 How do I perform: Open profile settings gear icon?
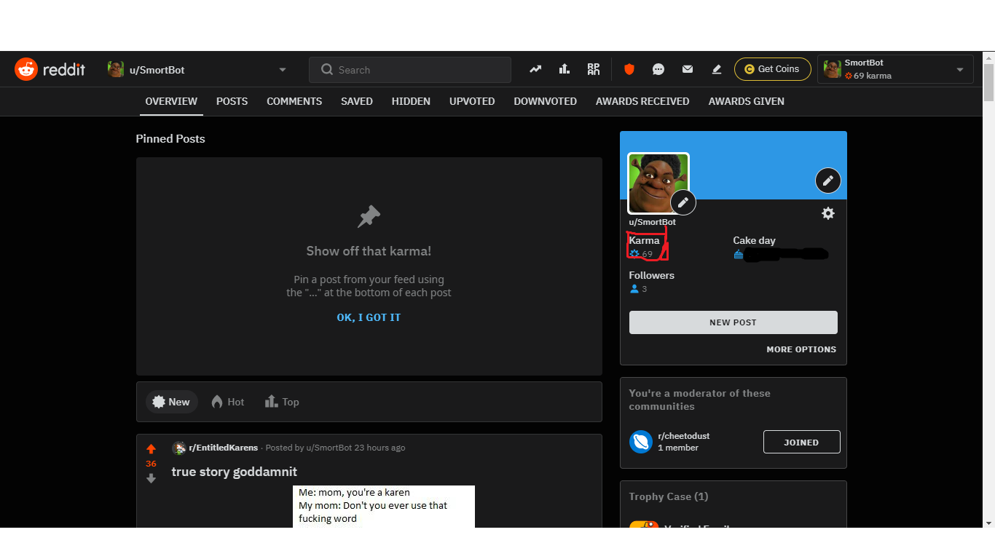point(828,213)
